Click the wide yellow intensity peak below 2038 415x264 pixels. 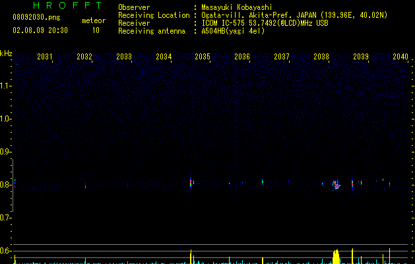click(336, 257)
